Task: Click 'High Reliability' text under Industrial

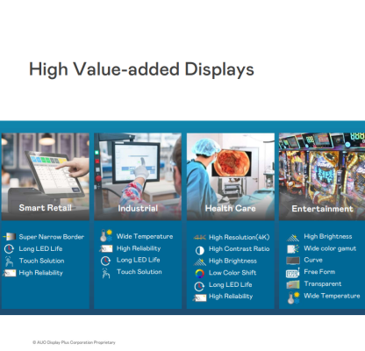Action: [x=139, y=248]
